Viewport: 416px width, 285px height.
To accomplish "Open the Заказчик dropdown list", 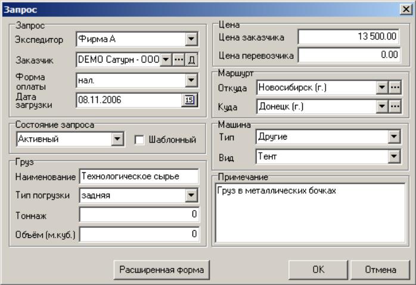I will tap(166, 60).
